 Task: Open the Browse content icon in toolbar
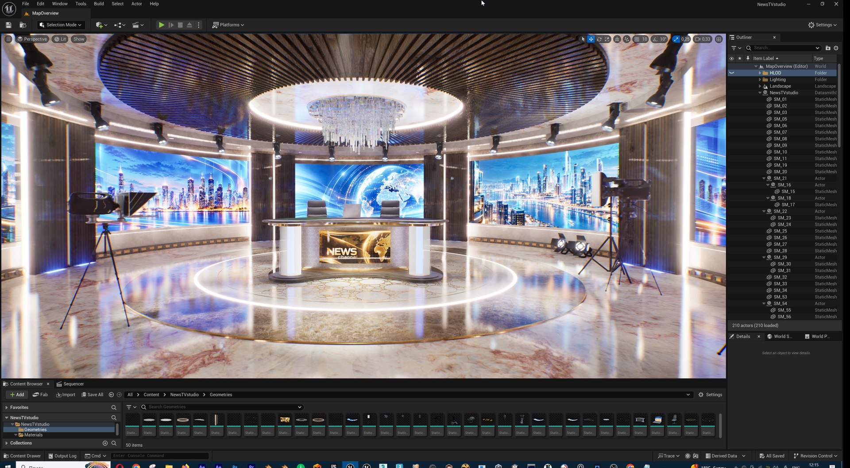(x=23, y=25)
